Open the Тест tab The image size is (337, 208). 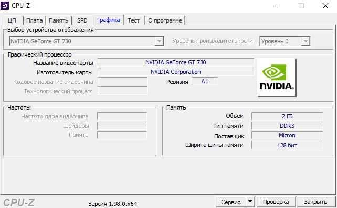(133, 20)
